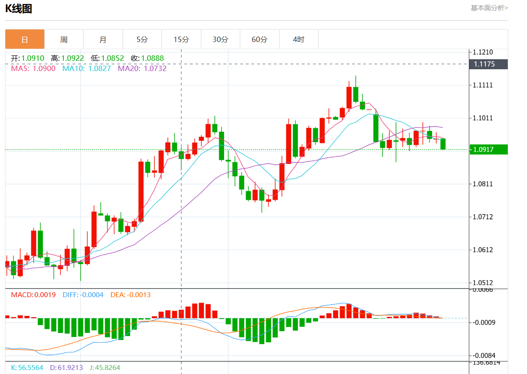Switch to the 月 monthly tab
The height and width of the screenshot is (374, 527).
point(103,39)
